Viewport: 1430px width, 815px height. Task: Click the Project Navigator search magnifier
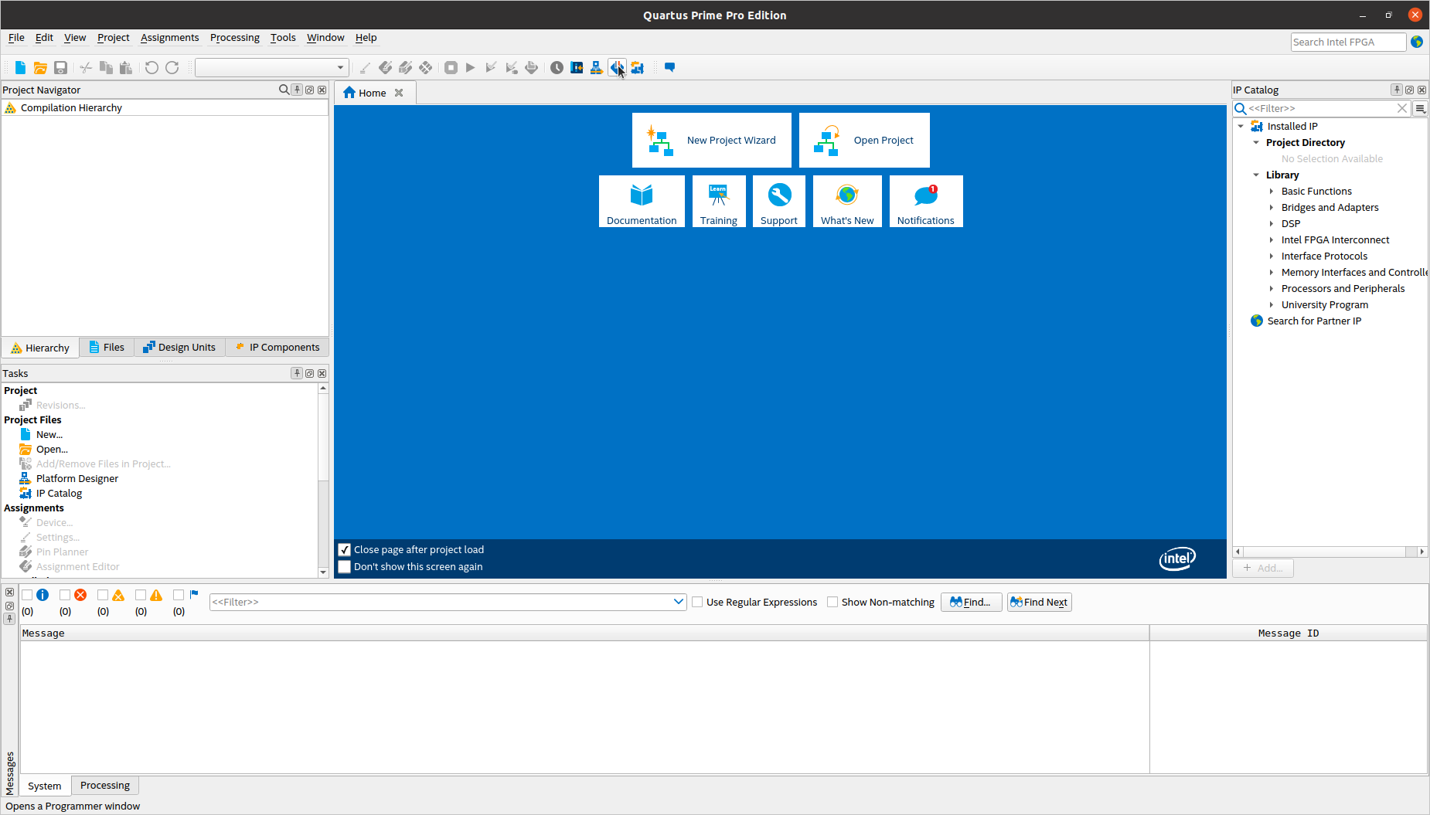284,90
